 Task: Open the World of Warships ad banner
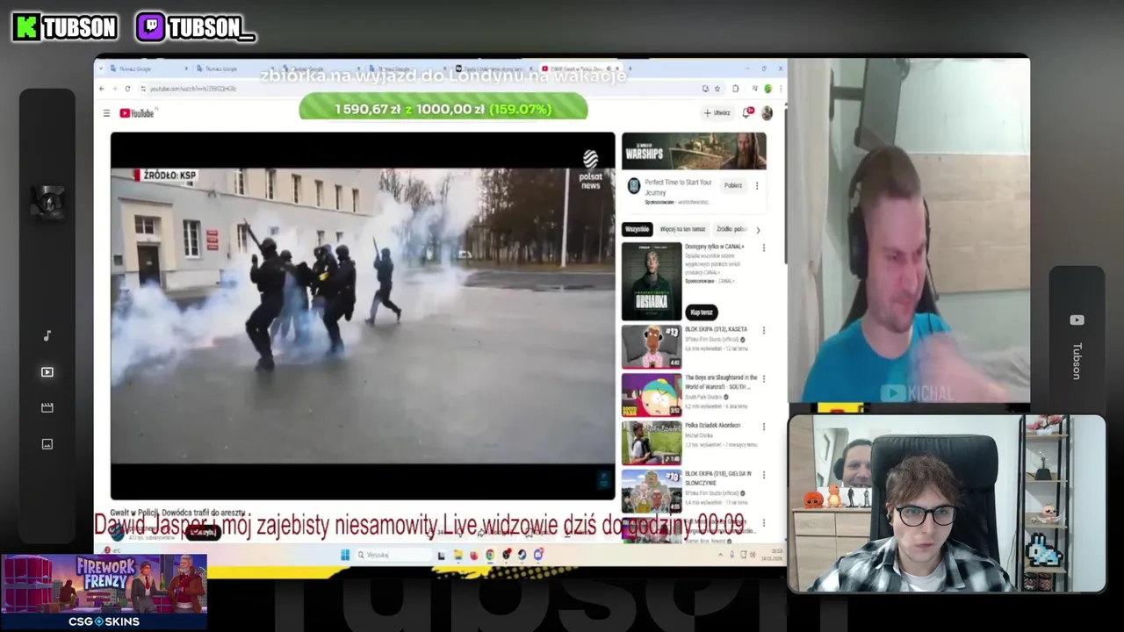[694, 151]
